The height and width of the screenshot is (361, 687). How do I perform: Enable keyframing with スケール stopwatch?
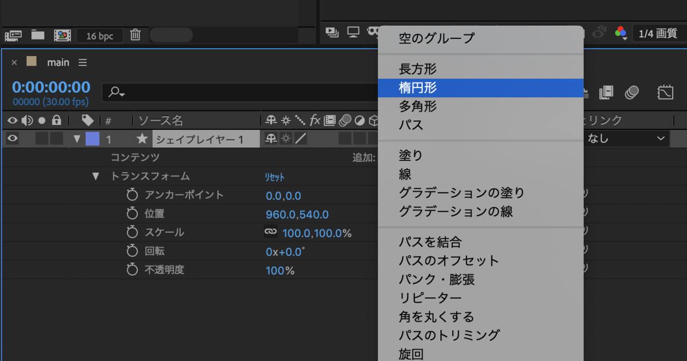(x=132, y=232)
